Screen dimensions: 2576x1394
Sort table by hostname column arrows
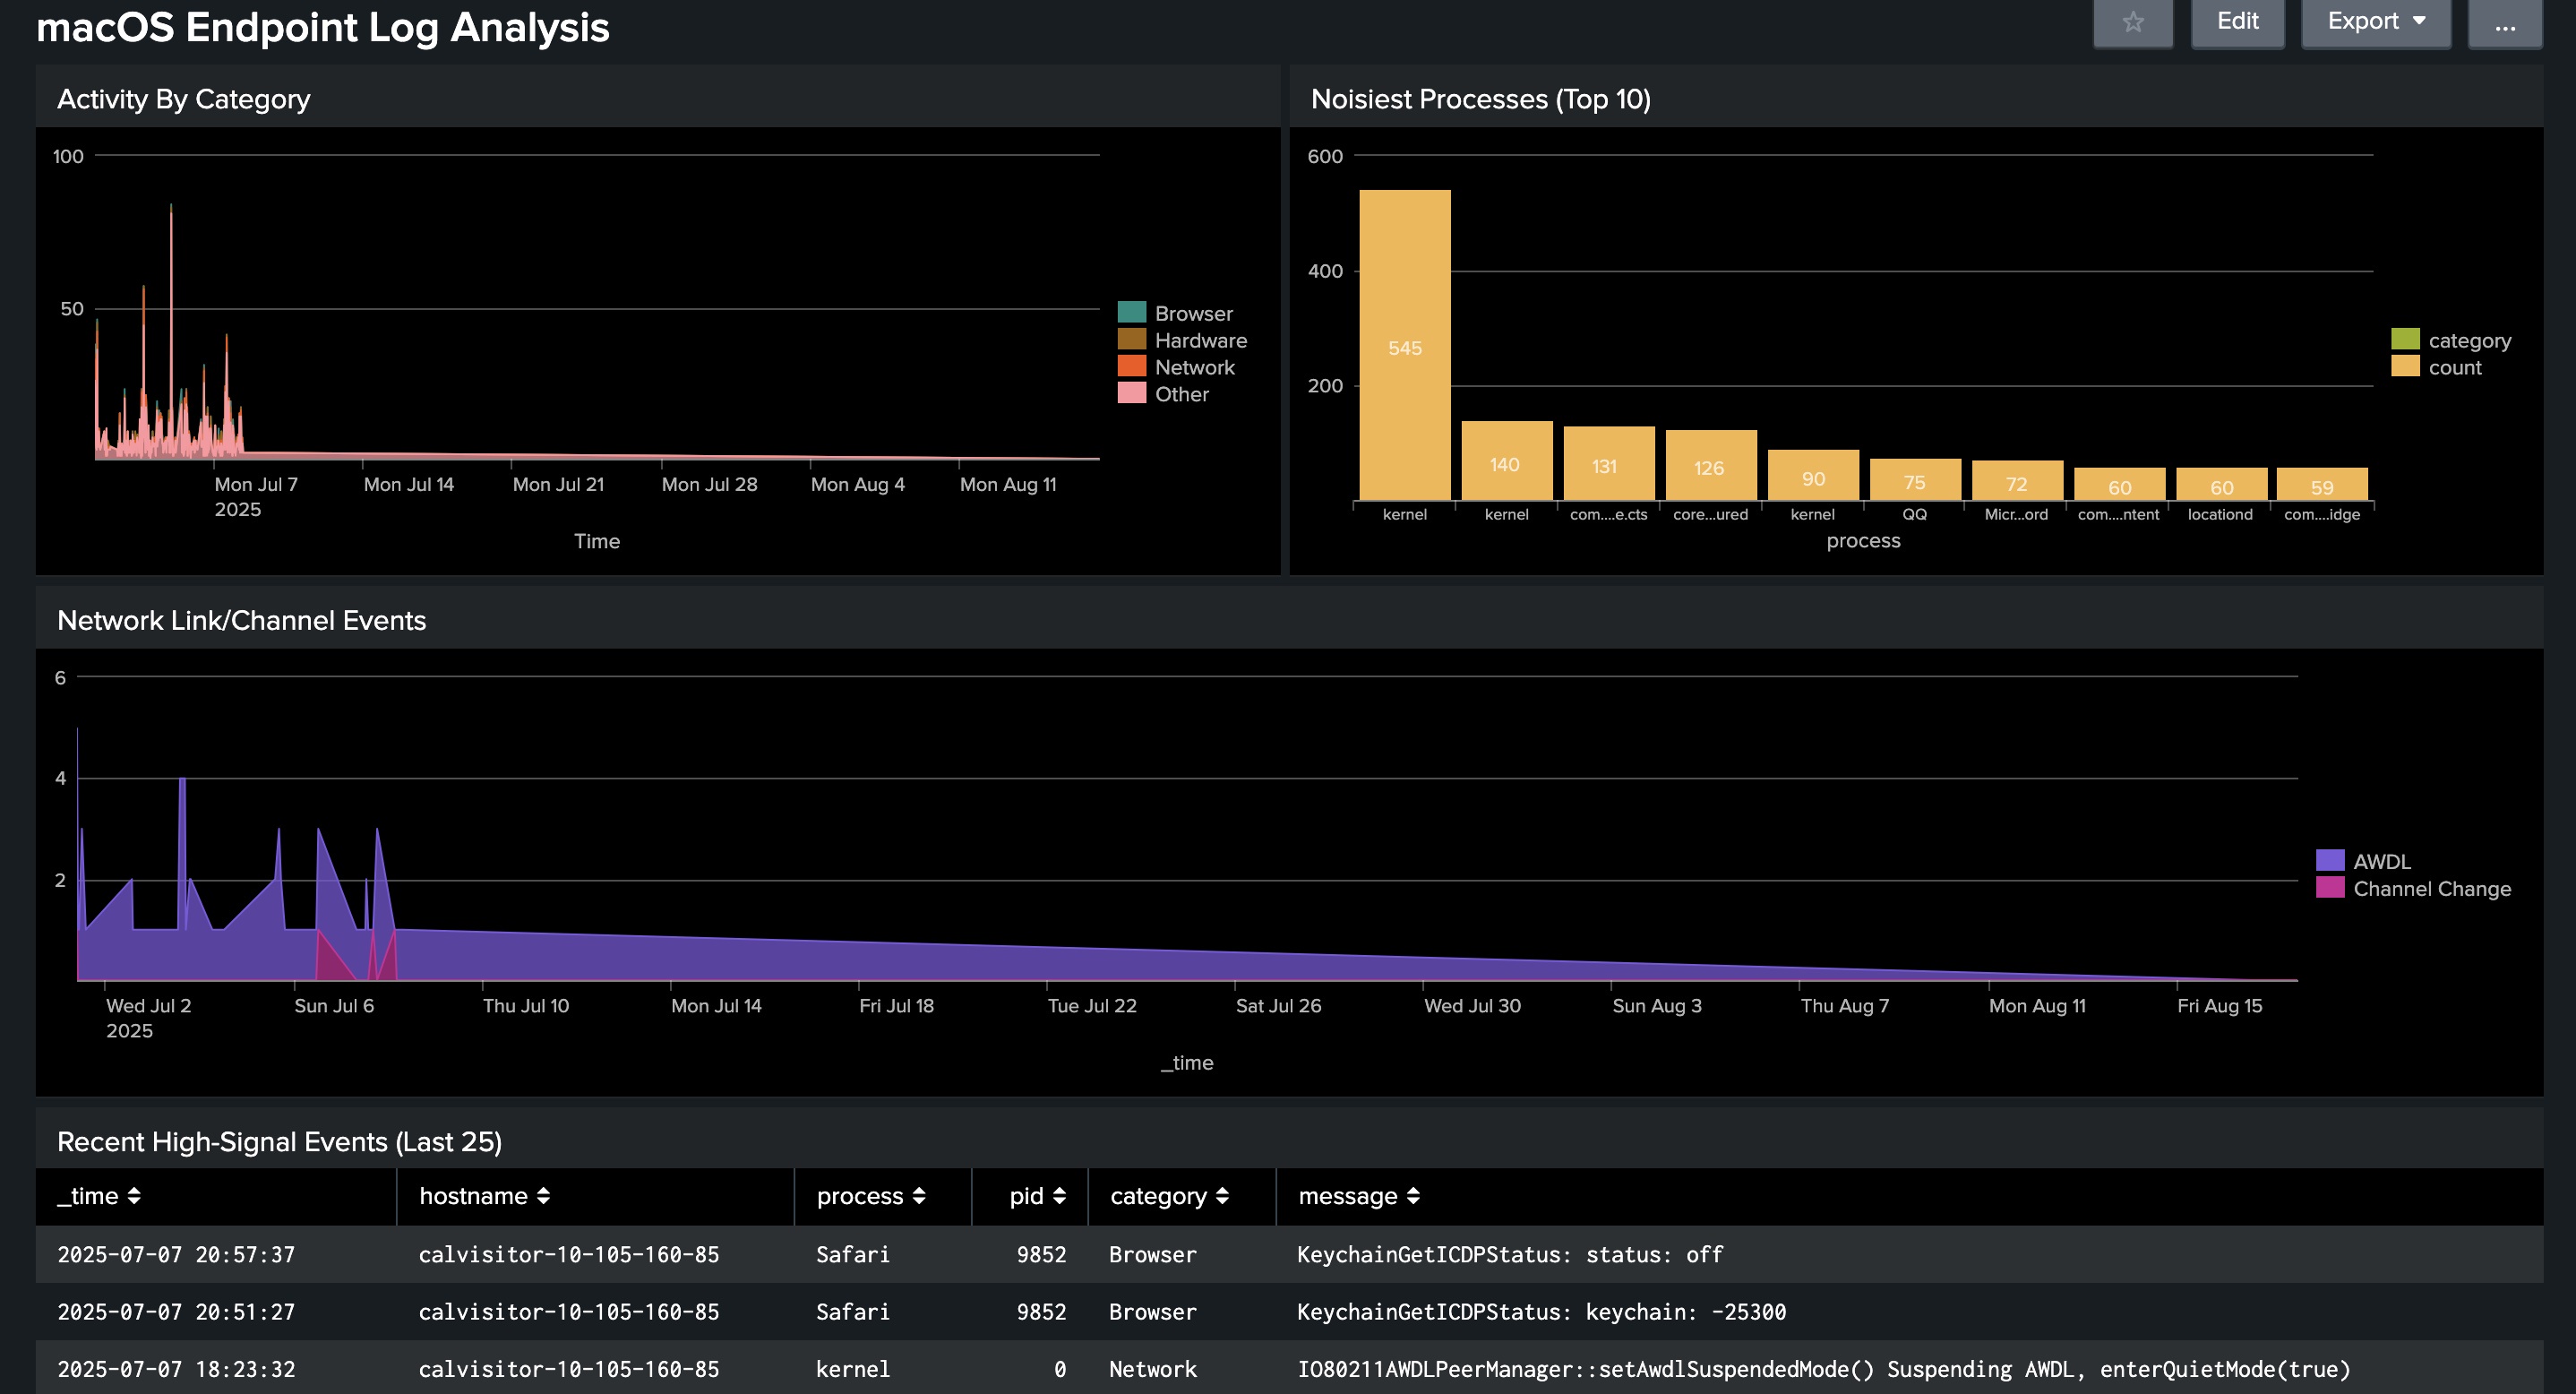tap(543, 1196)
